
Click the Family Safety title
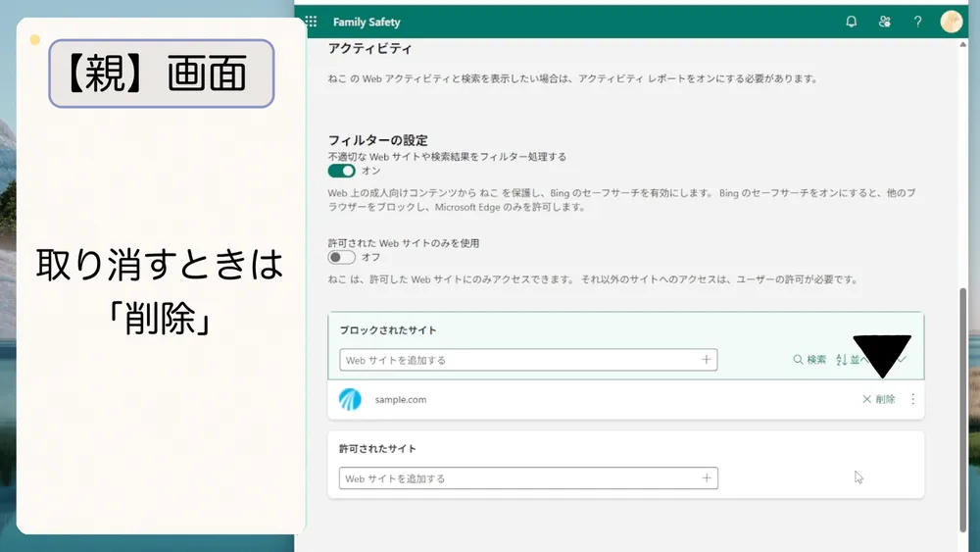click(x=367, y=22)
